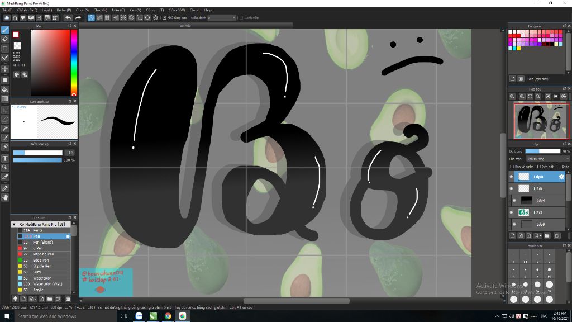Click the cloud save icon
This screenshot has height=322, width=572.
coord(7,17)
